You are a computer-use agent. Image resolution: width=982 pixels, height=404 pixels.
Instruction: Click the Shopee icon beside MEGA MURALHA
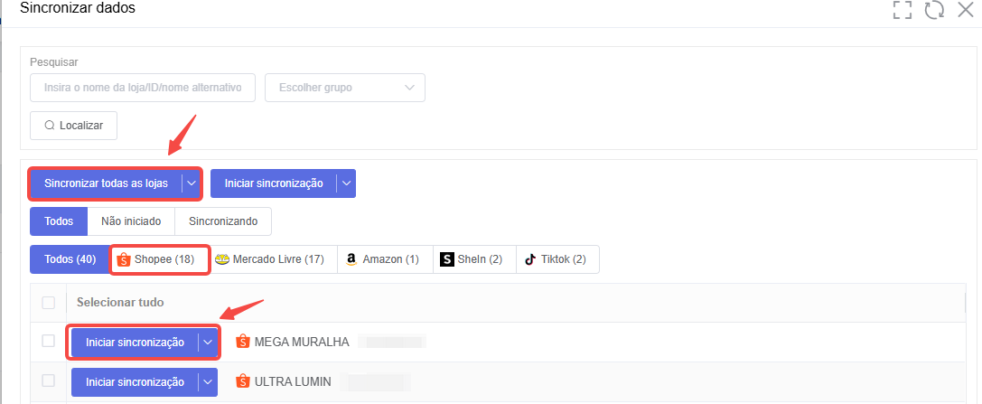(242, 342)
